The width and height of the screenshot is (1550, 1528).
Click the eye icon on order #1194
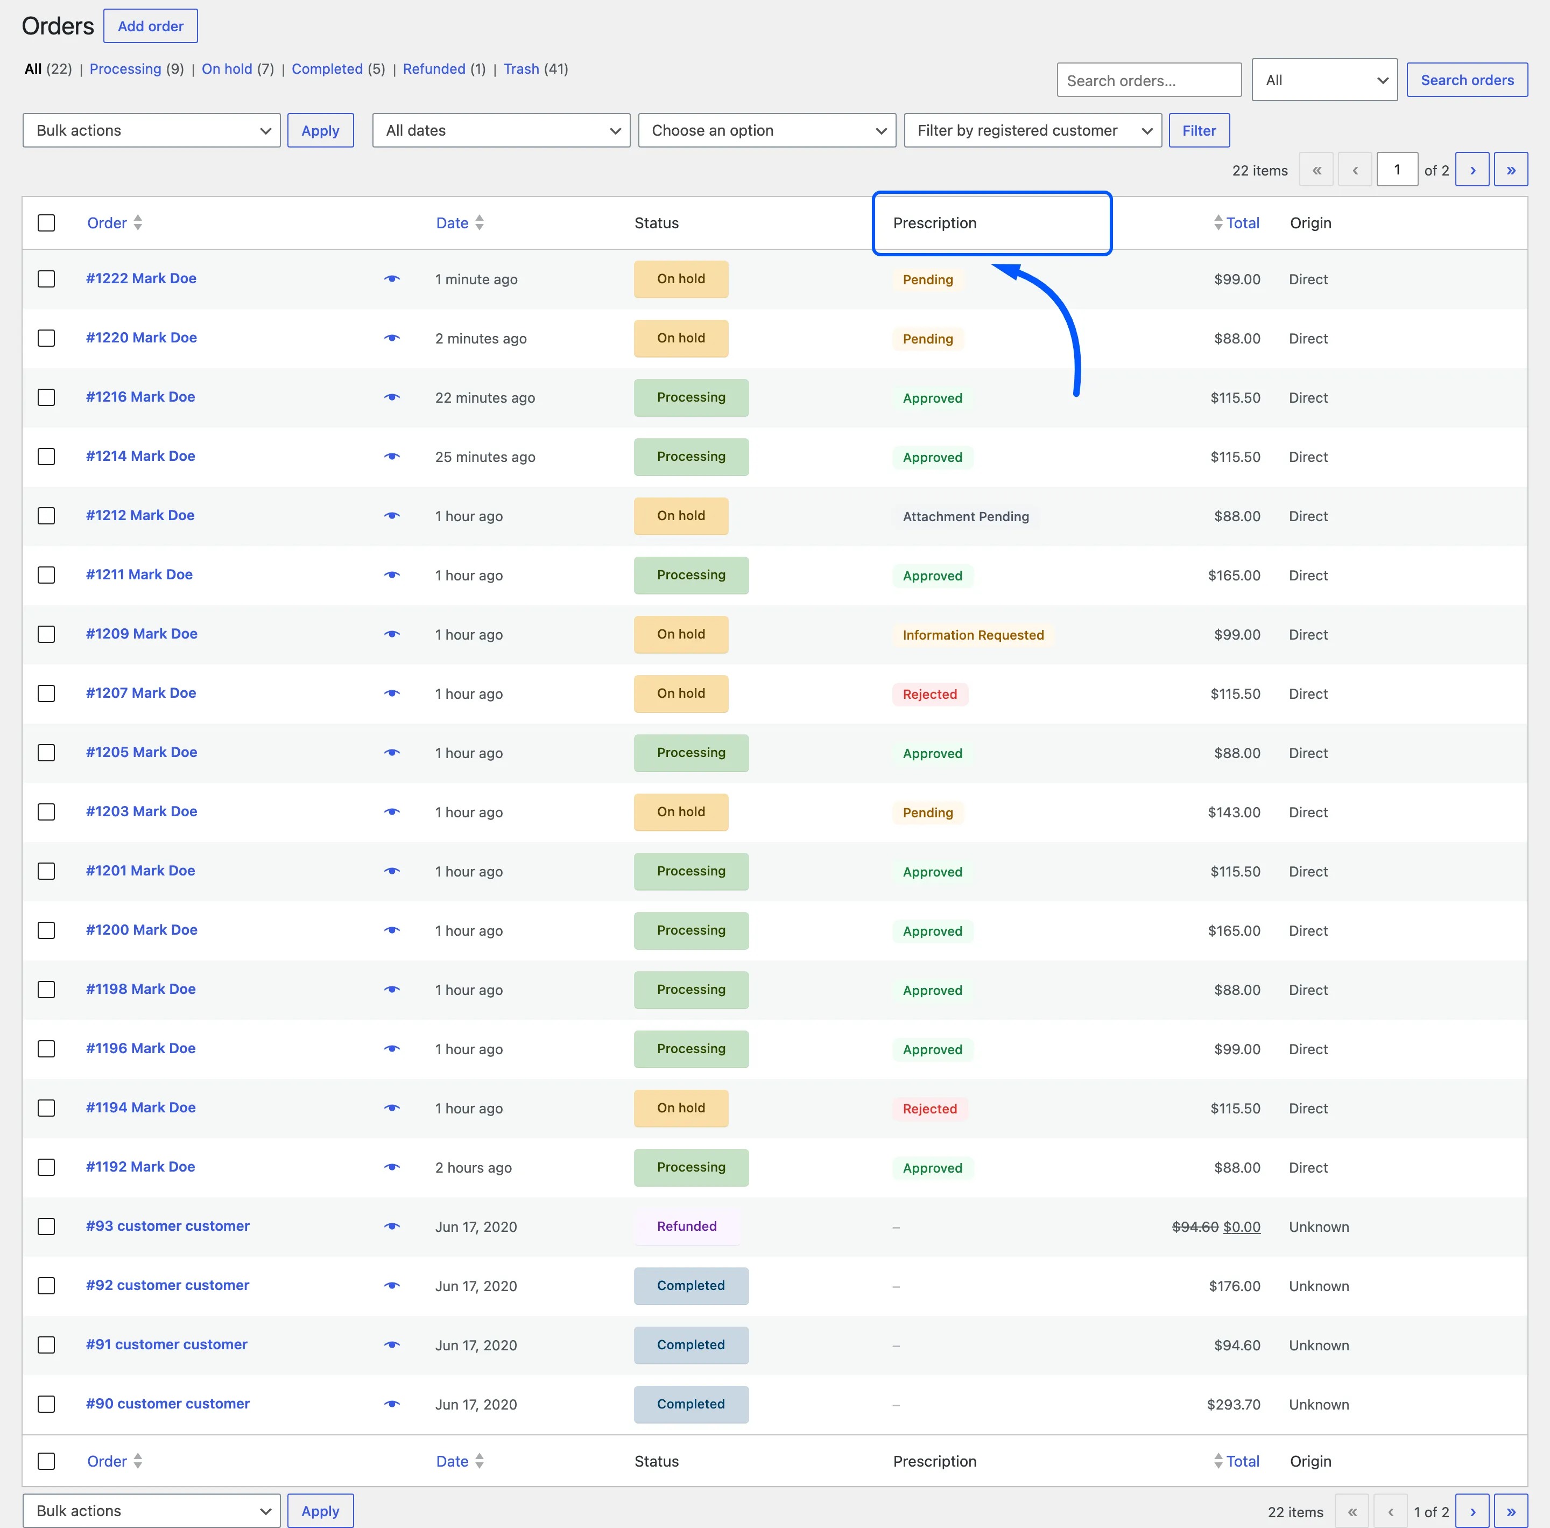pos(391,1108)
